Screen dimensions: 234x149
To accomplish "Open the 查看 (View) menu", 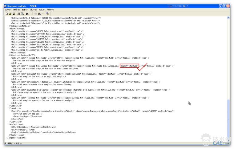I will (x=25, y=10).
